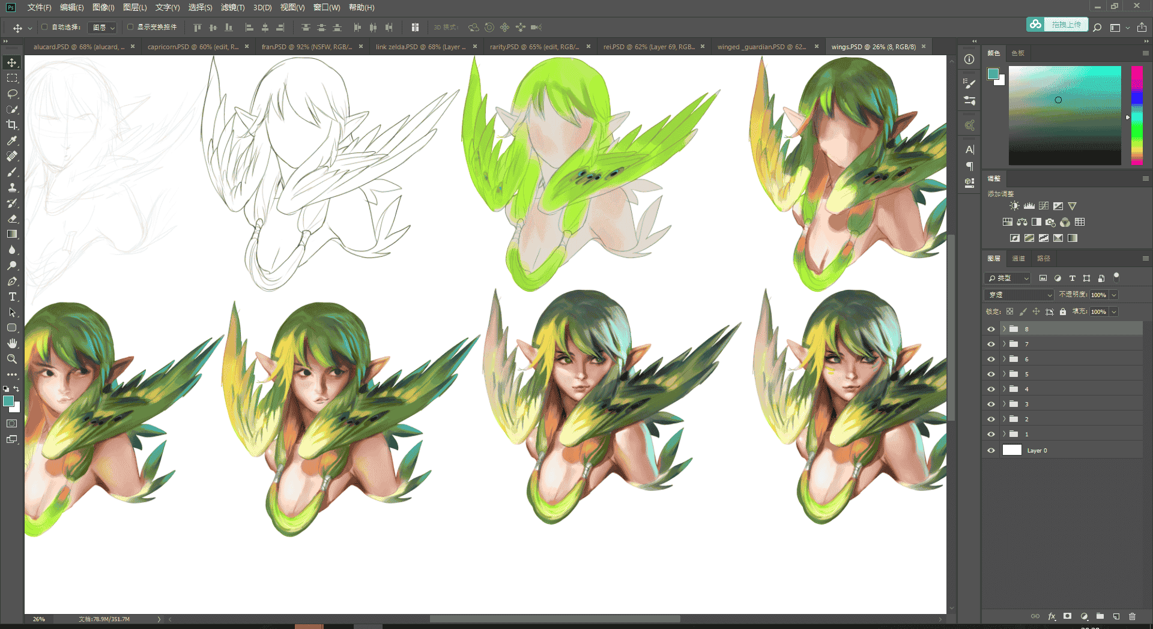This screenshot has width=1153, height=629.
Task: Open the blend mode dropdown
Action: coord(1019,295)
